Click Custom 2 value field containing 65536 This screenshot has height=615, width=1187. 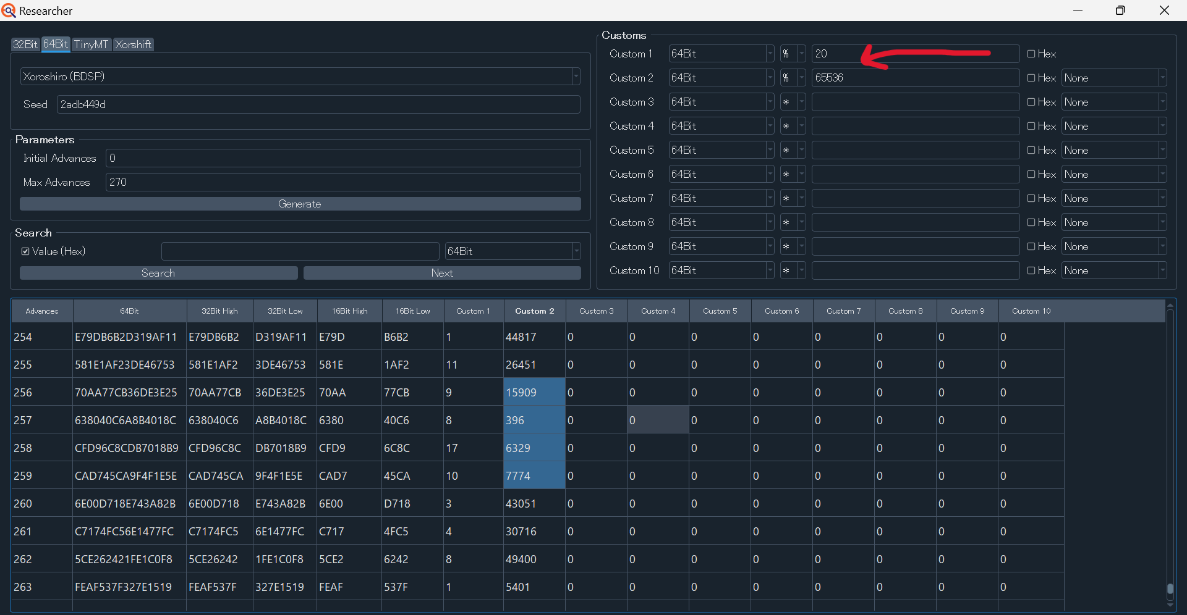[x=915, y=78]
